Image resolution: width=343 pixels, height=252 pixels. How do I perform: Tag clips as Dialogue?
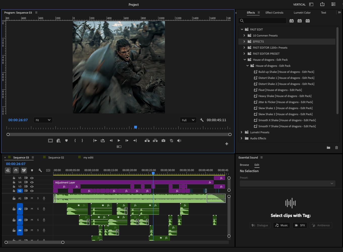[260, 225]
